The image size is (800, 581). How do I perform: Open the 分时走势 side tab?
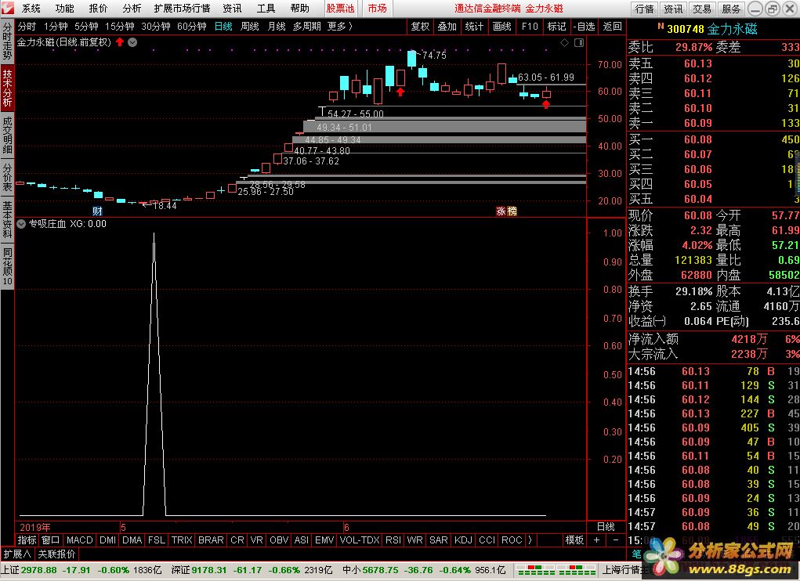(7, 41)
